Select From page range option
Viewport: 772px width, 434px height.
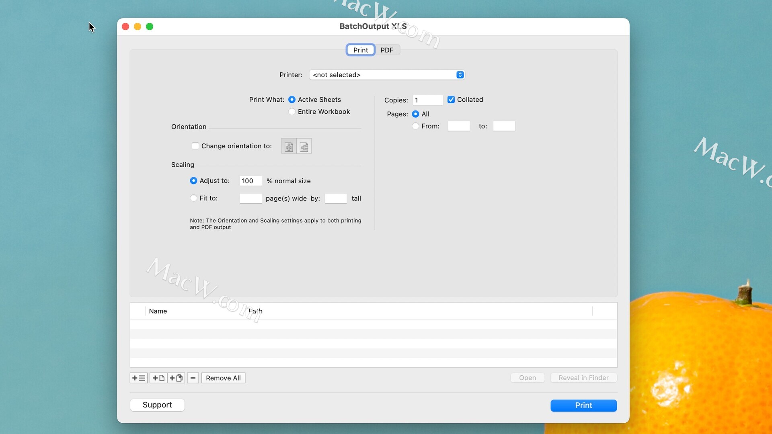pyautogui.click(x=415, y=126)
